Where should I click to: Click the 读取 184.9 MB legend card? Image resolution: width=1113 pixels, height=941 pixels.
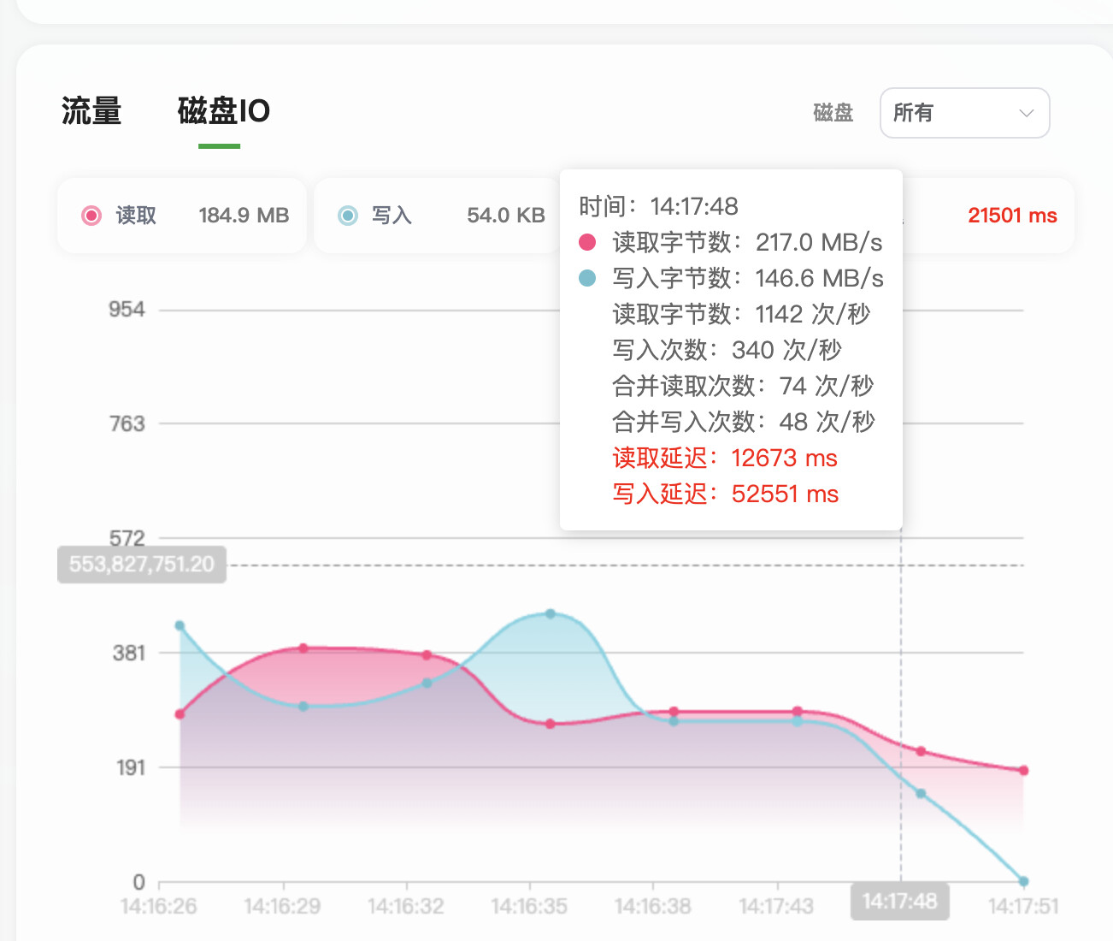pyautogui.click(x=182, y=216)
